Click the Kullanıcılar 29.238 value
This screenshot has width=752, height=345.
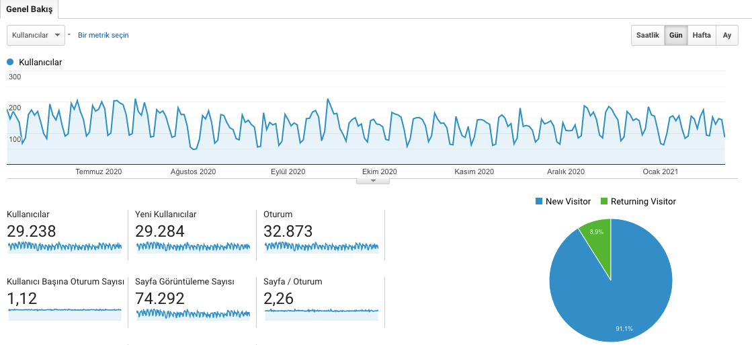32,231
